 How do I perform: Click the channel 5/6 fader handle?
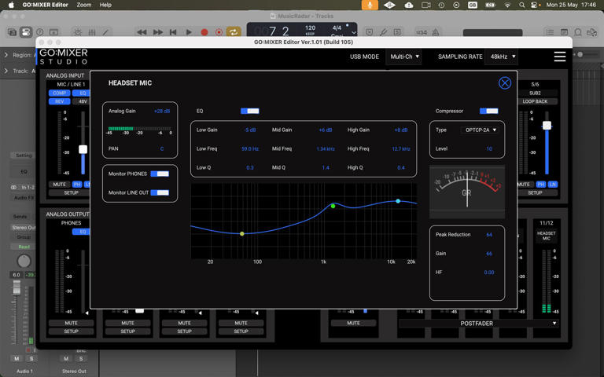click(x=547, y=125)
